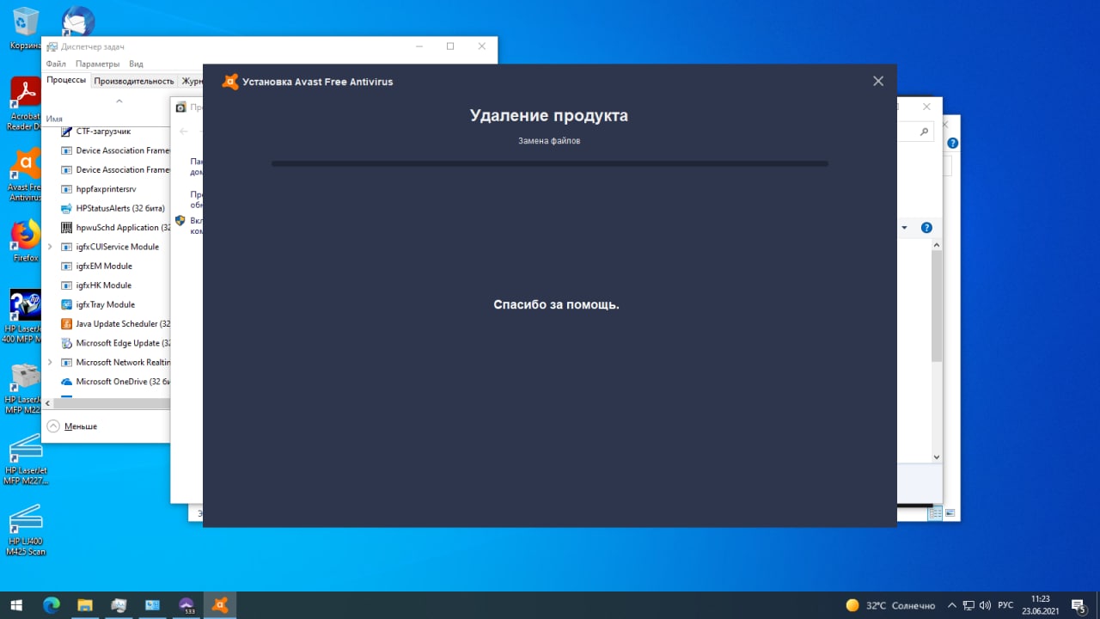Select the Firefox desktop shortcut
This screenshot has height=619, width=1100.
[x=26, y=241]
